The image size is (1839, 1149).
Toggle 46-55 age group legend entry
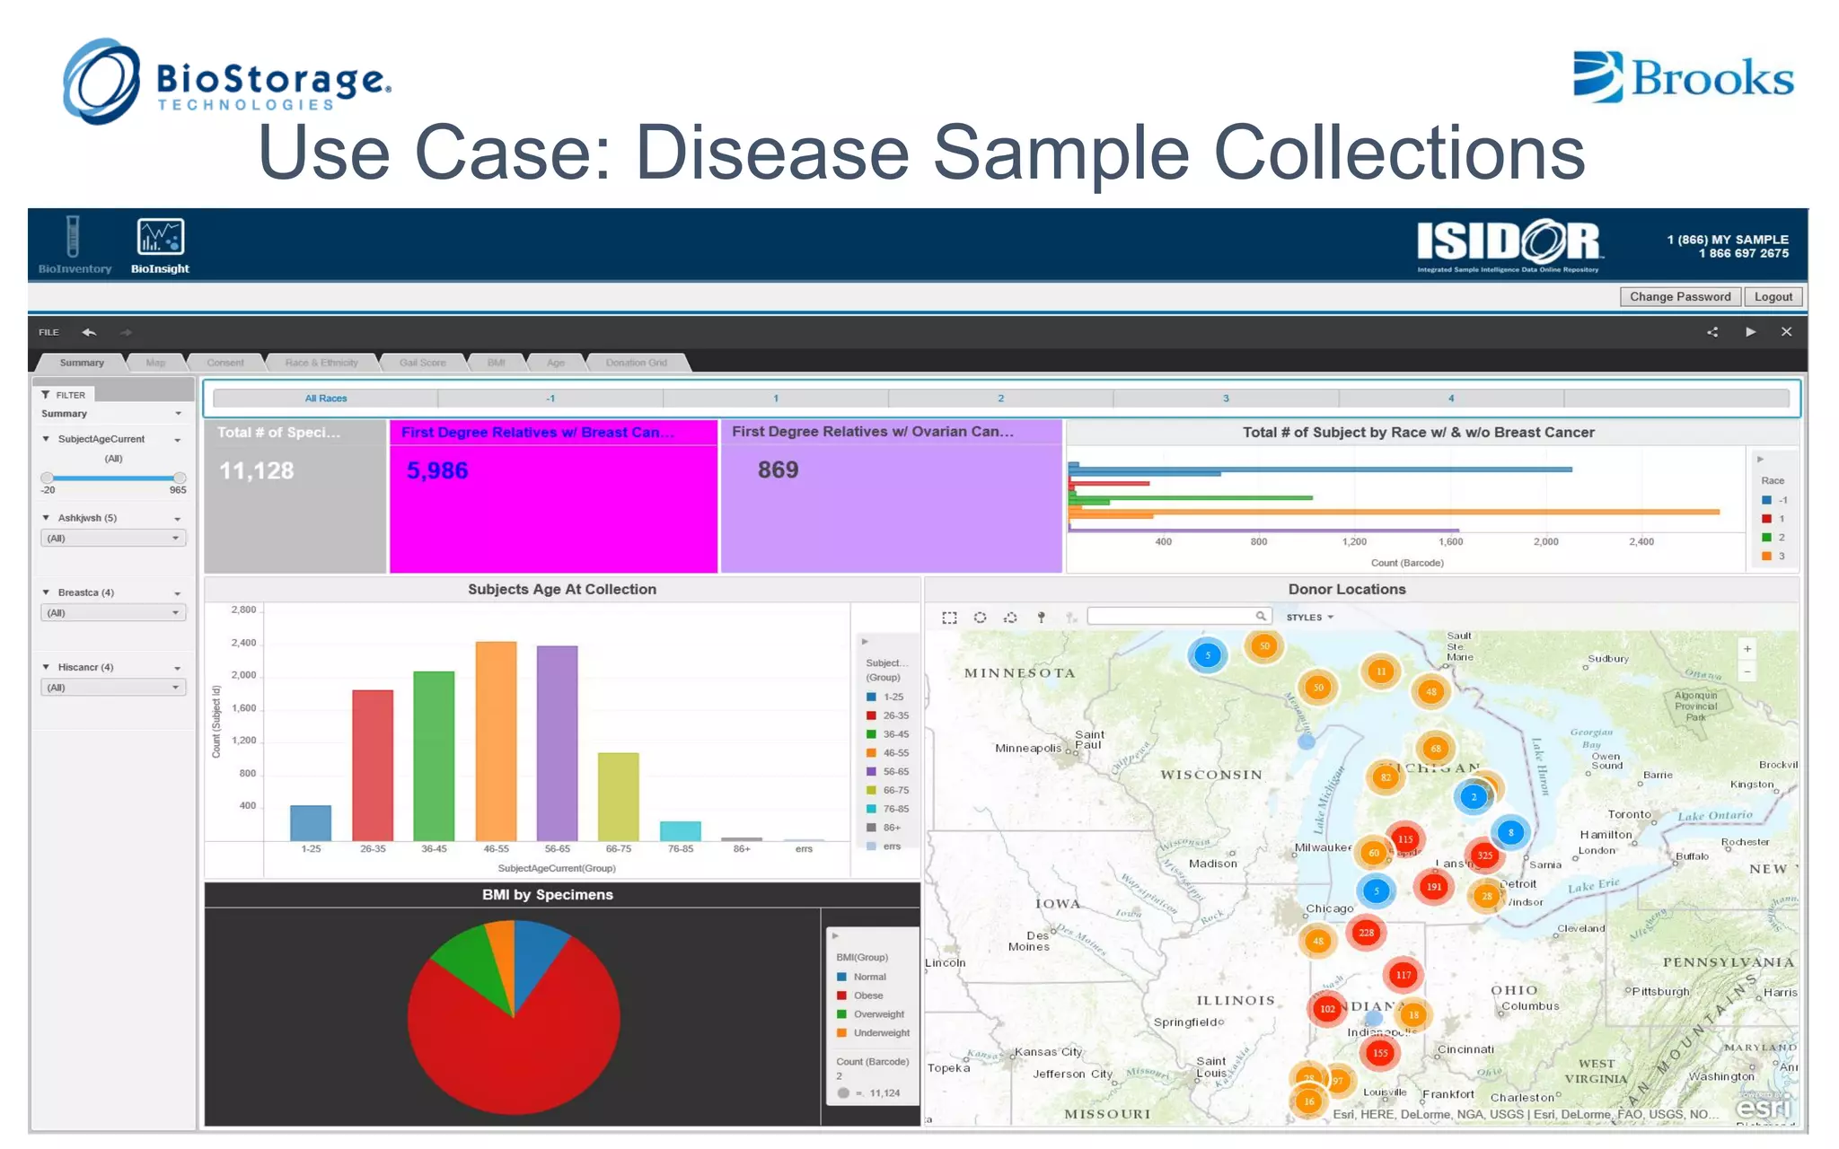tap(887, 753)
